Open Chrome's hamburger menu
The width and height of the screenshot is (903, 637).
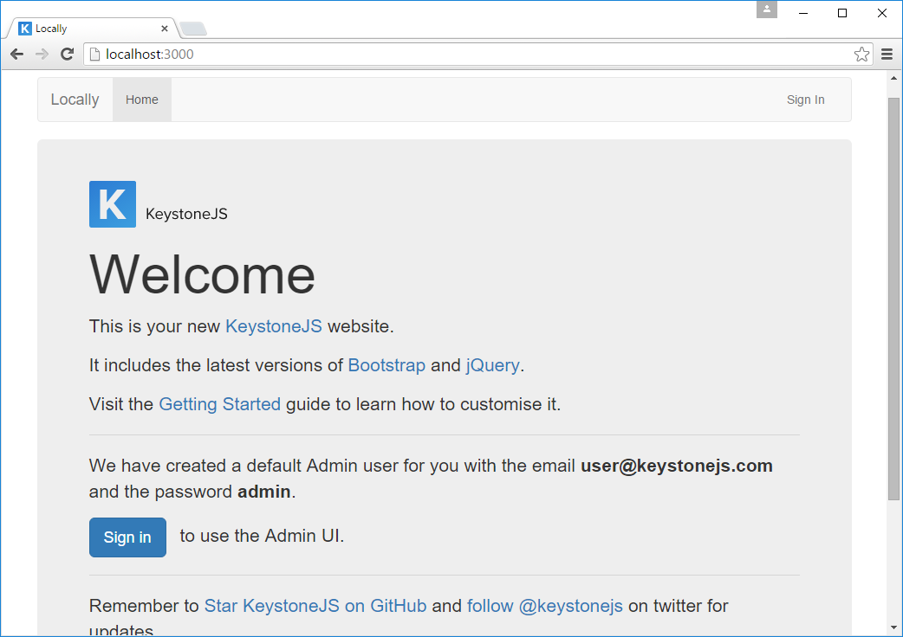[x=887, y=54]
